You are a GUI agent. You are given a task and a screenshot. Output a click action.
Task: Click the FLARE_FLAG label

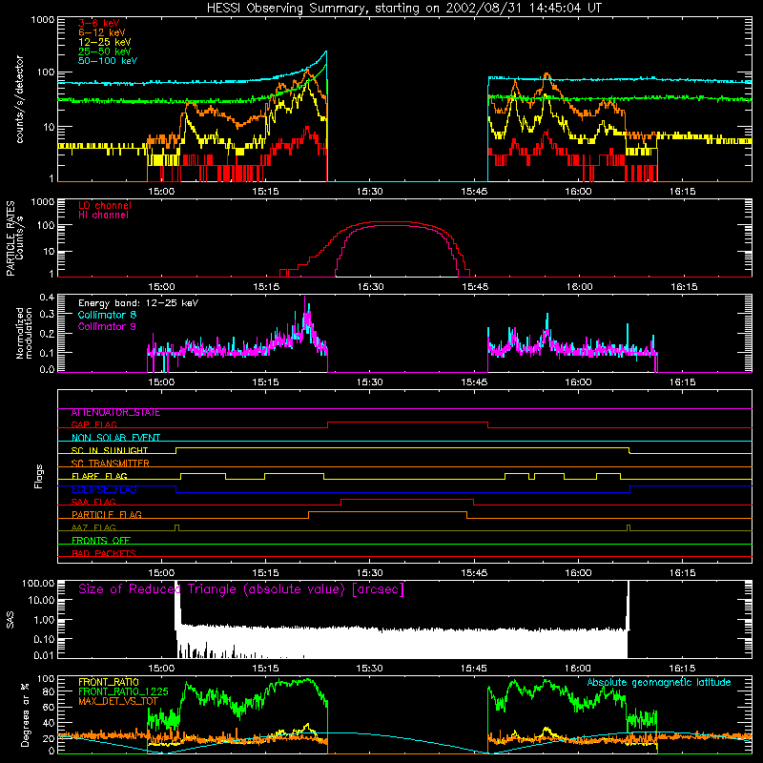coord(99,476)
